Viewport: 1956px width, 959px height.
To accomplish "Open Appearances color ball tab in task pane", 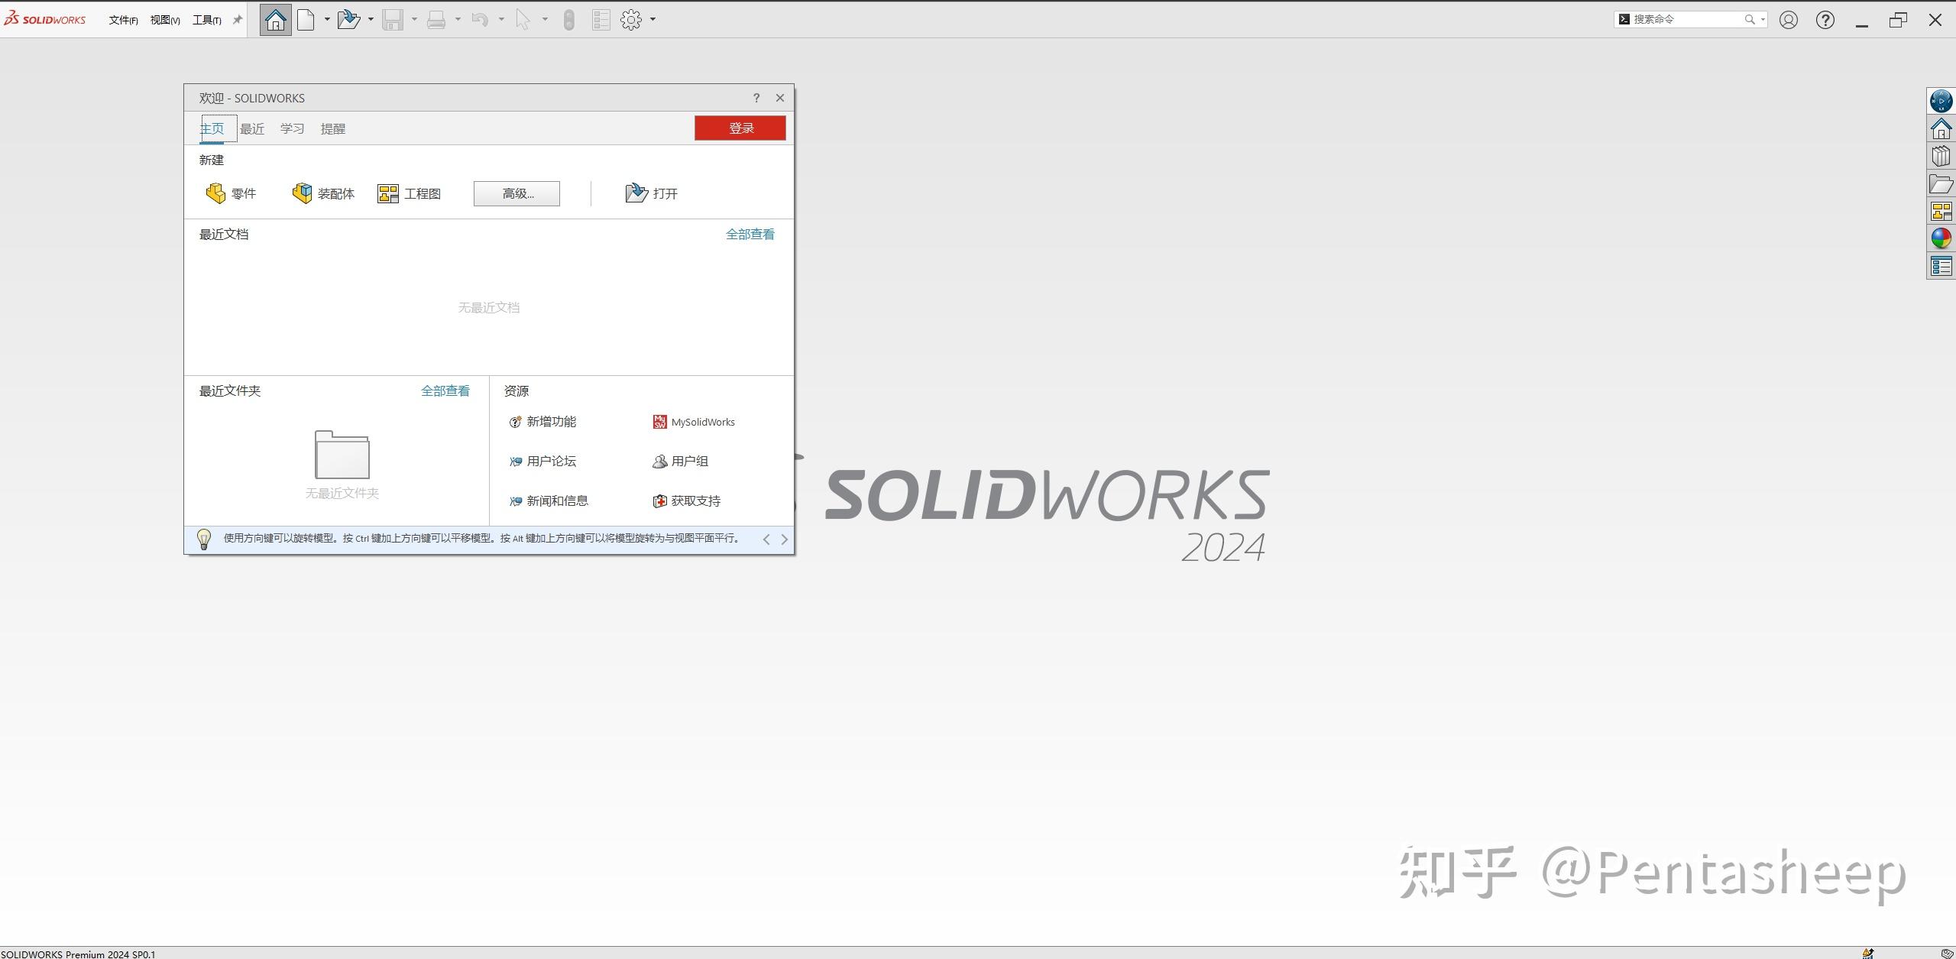I will pyautogui.click(x=1941, y=238).
